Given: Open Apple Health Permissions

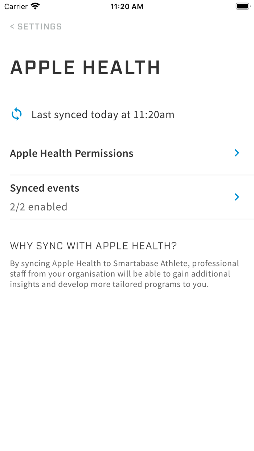Looking at the screenshot, I should [x=123, y=153].
